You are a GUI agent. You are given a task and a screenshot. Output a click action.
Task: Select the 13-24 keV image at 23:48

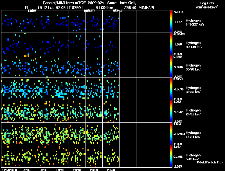pos(77,134)
